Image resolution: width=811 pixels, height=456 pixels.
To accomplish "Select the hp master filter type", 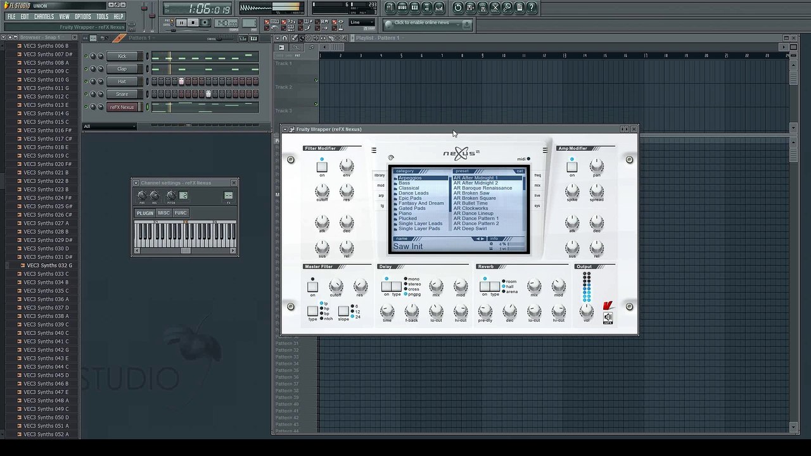I will [x=325, y=308].
